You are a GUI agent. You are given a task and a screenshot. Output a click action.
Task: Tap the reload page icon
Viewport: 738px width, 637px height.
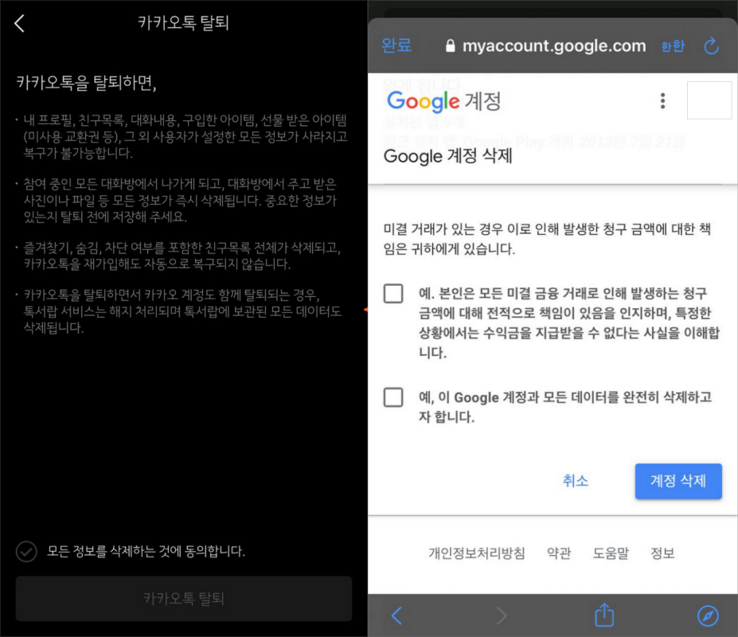[711, 46]
